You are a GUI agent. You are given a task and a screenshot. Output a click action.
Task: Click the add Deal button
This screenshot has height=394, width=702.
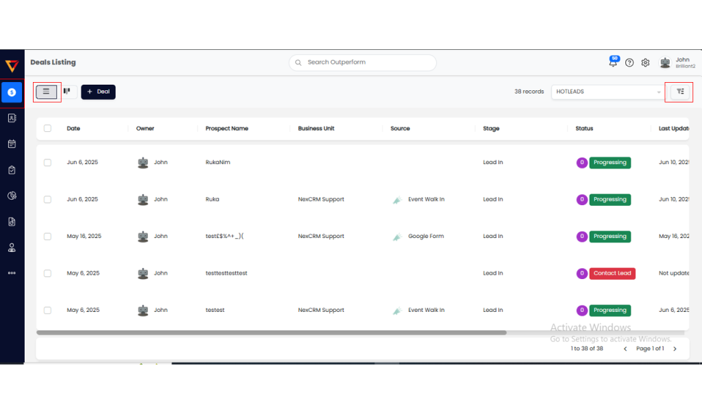click(x=98, y=92)
